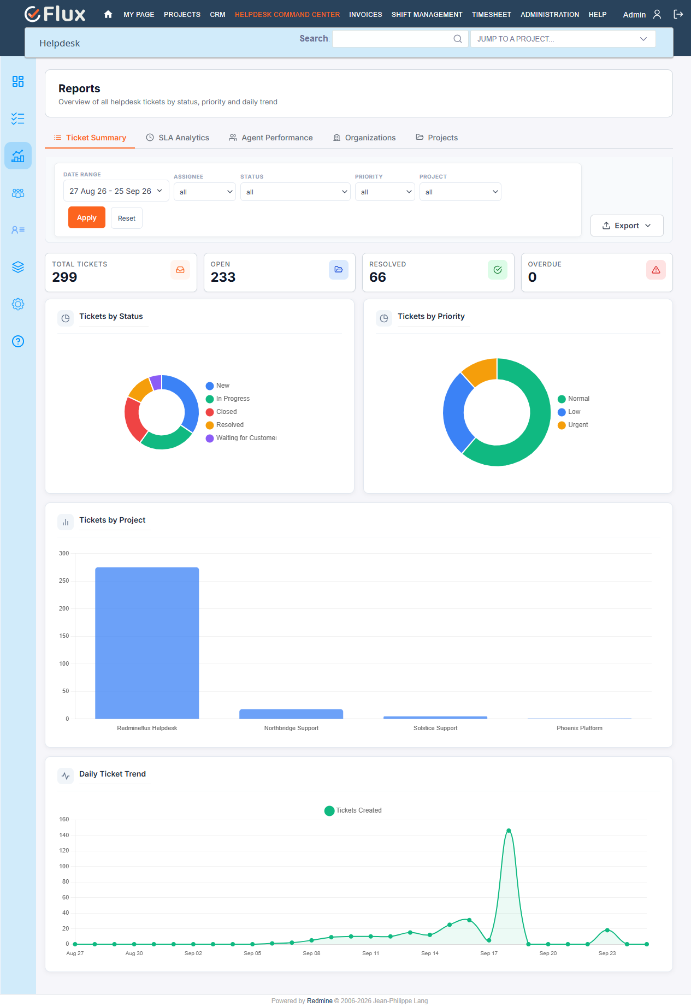
Task: Open the My Page menu item
Action: (x=139, y=15)
